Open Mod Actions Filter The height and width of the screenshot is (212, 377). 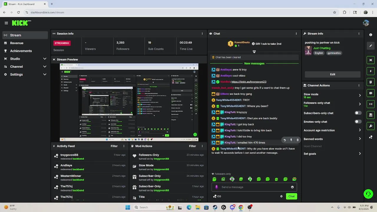192,146
